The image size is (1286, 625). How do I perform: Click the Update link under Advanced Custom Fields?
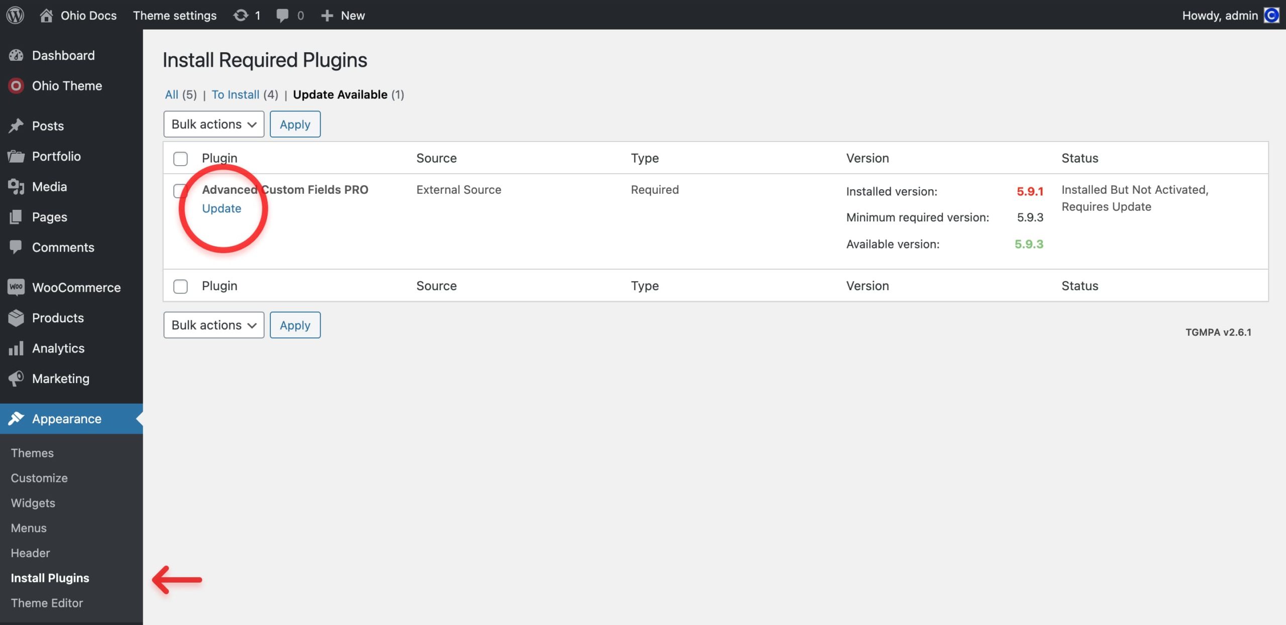point(222,208)
